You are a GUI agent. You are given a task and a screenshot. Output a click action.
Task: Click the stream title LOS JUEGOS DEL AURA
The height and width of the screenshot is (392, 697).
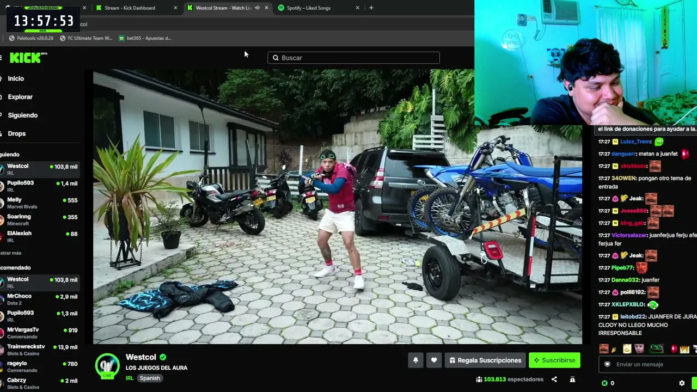tap(156, 368)
